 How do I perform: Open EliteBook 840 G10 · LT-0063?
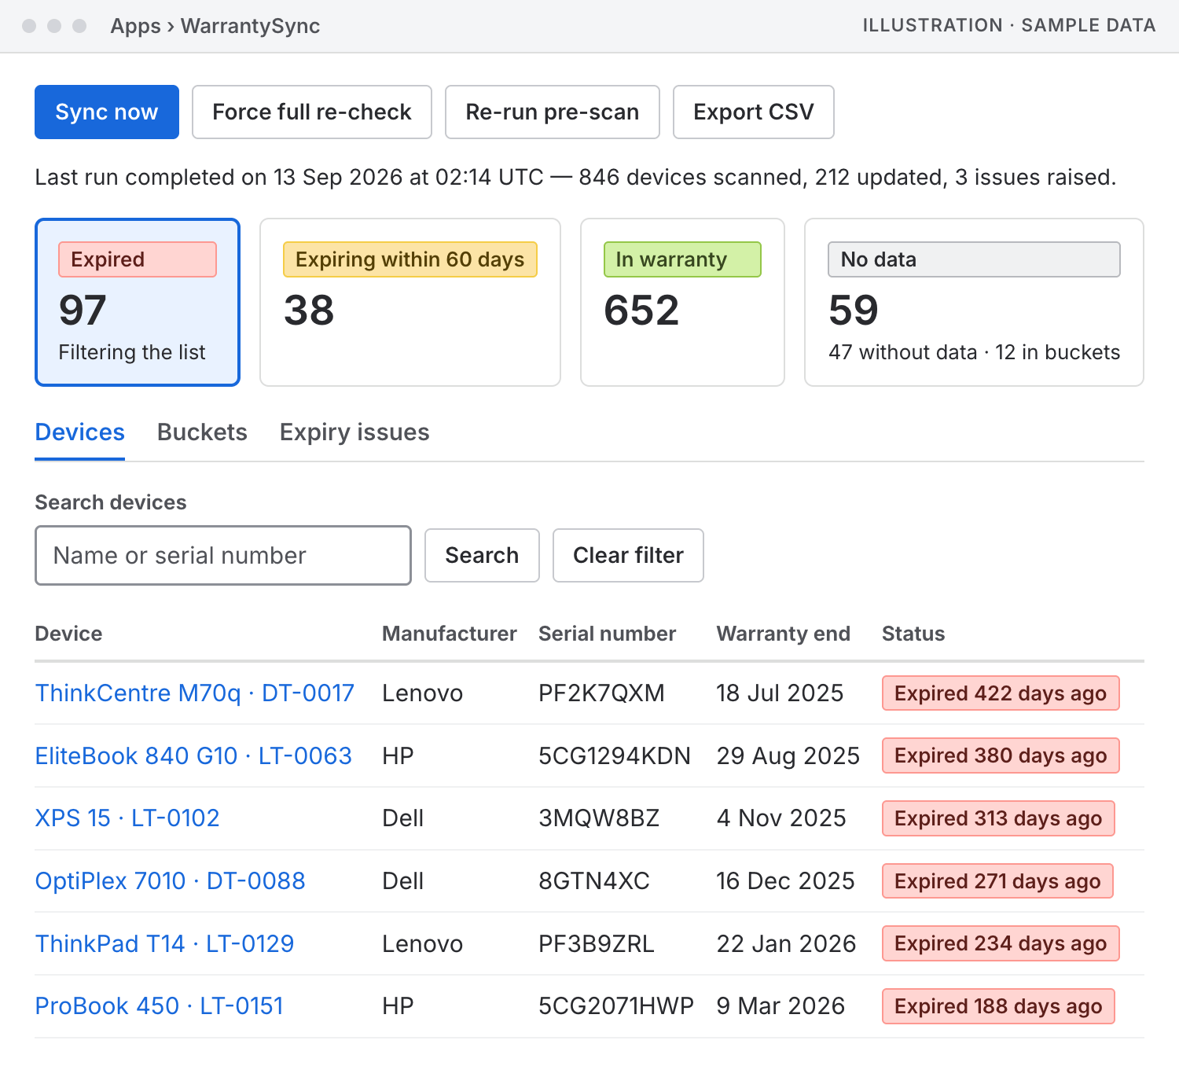pos(193,756)
